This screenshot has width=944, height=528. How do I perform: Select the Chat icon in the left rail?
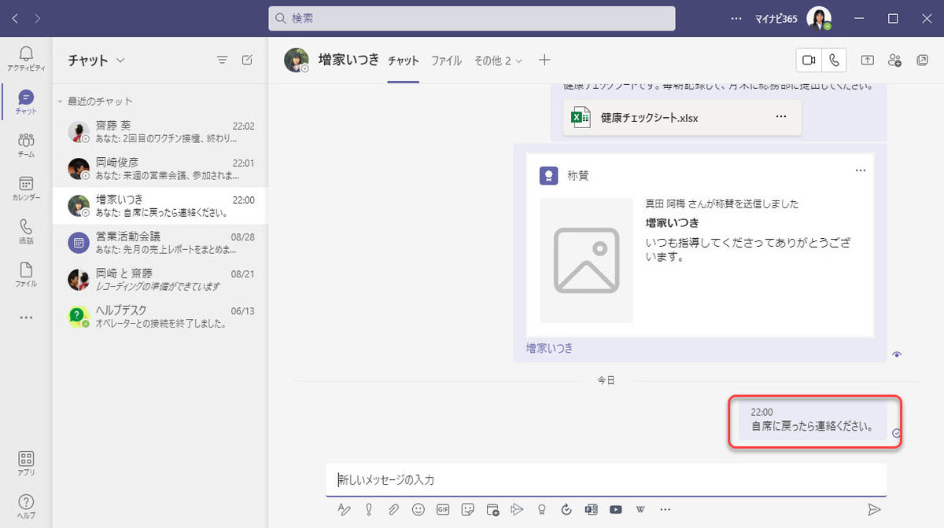26,102
